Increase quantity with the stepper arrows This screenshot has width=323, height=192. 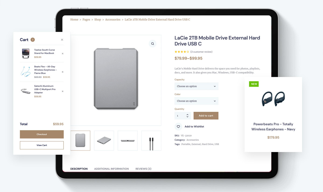click(x=187, y=114)
